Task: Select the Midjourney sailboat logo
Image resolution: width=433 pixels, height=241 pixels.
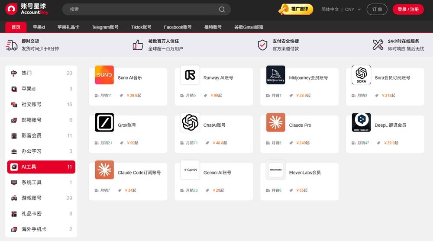Action: 275,75
